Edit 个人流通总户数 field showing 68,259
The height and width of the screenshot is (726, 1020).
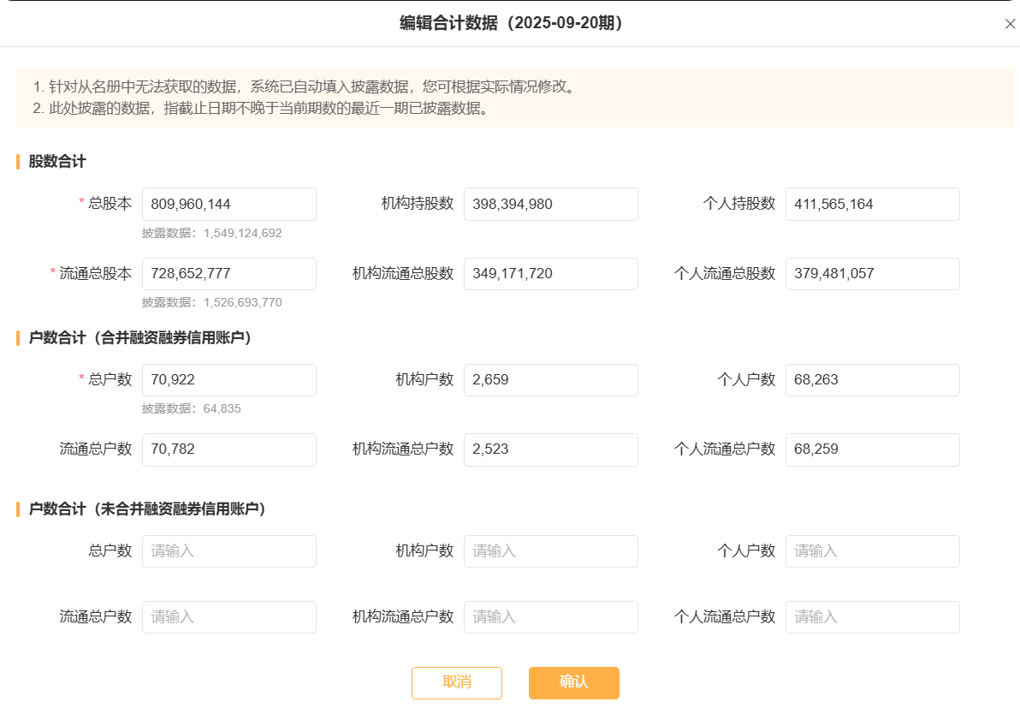[872, 450]
